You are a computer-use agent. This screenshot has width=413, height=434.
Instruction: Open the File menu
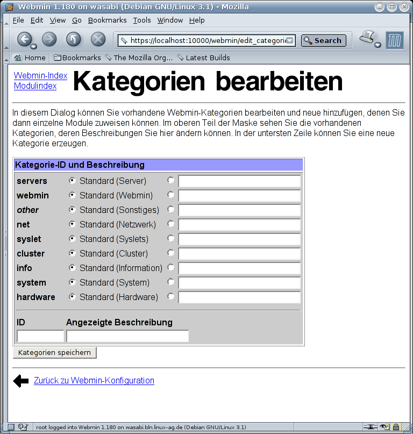coord(18,20)
